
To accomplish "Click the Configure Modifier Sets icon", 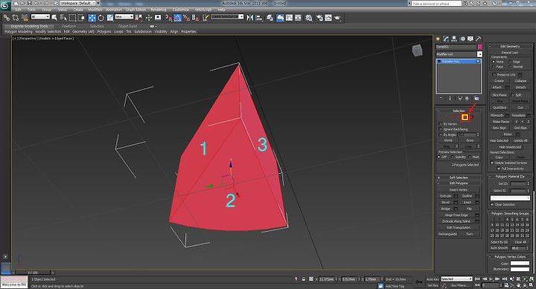I will pyautogui.click(x=477, y=98).
